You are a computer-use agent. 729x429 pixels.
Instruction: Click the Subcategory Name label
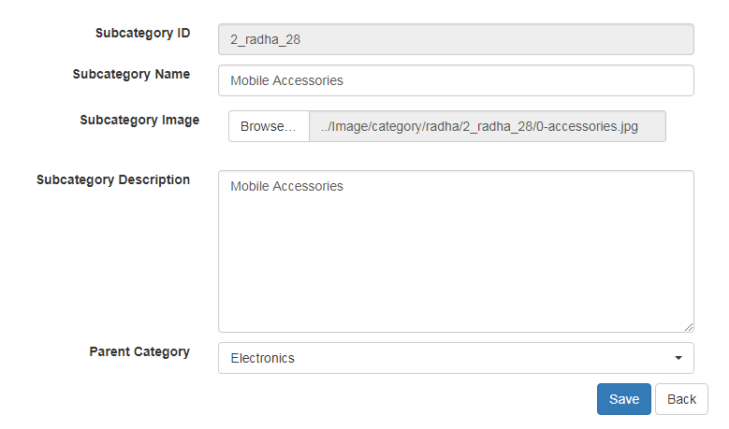(131, 74)
